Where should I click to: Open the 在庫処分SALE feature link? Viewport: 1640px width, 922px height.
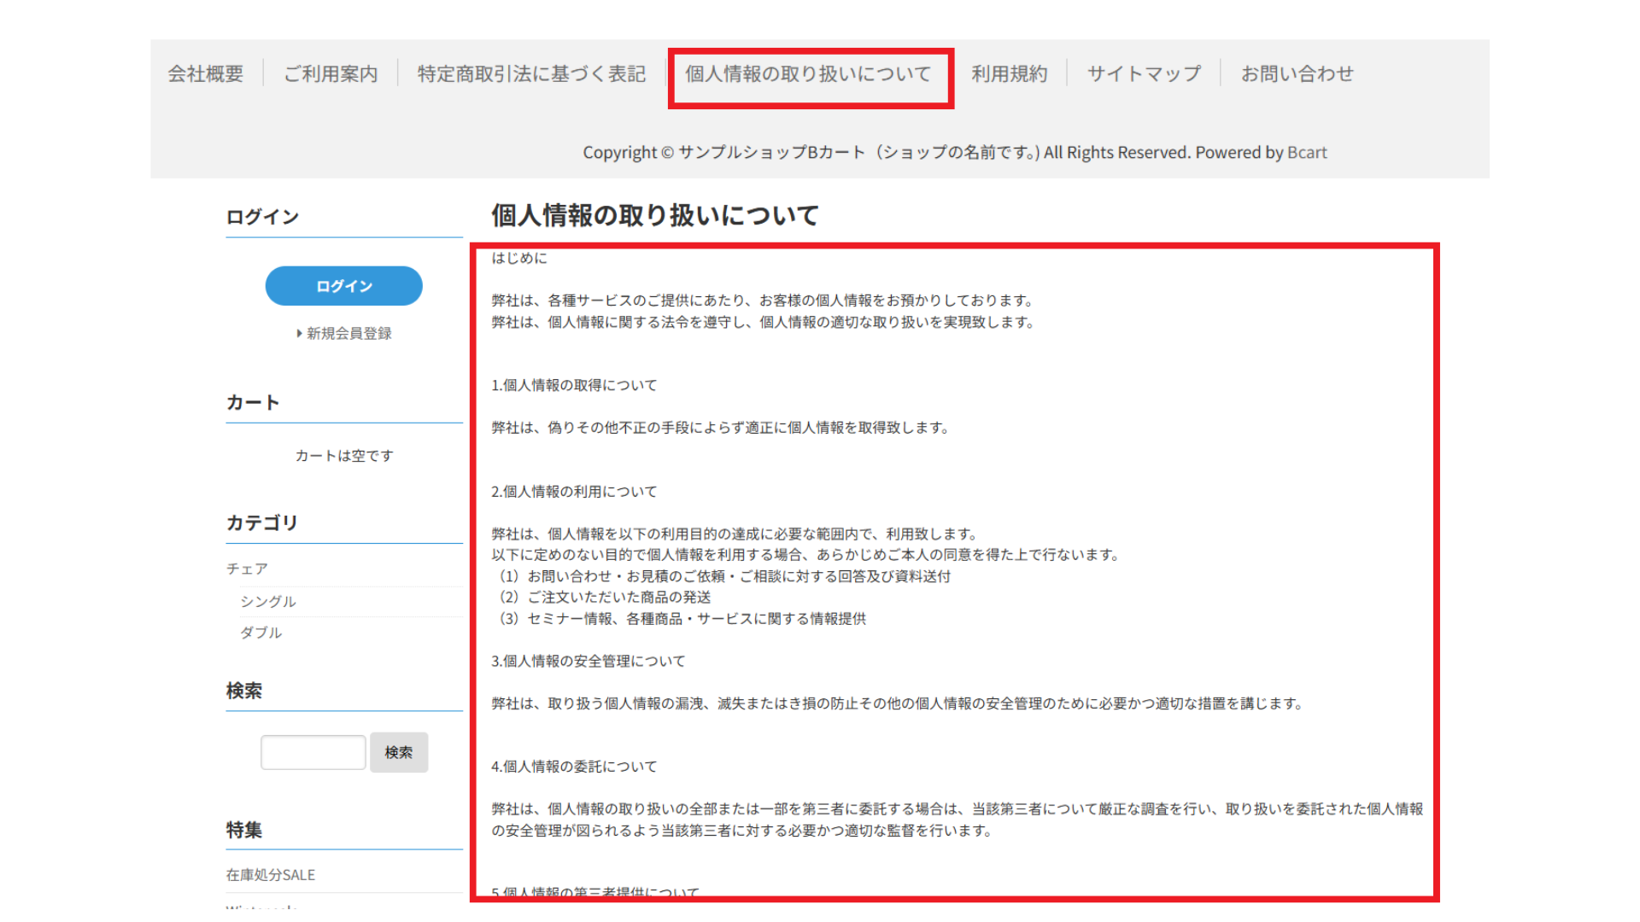click(270, 875)
